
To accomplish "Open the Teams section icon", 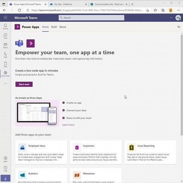I will [5, 45].
